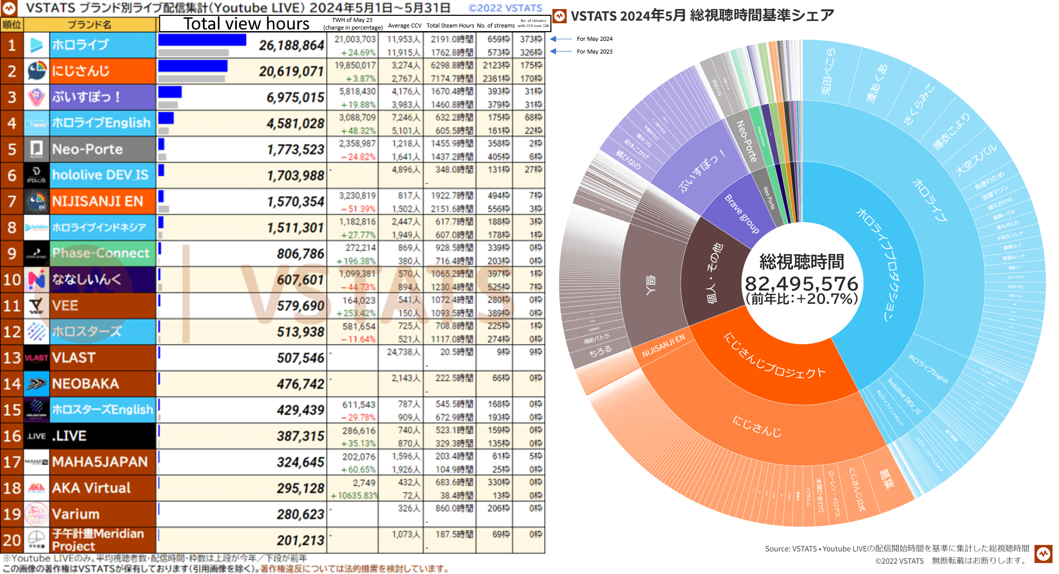Select the ホロライブ play-button logo in rank 1
The height and width of the screenshot is (574, 1059).
pos(36,45)
